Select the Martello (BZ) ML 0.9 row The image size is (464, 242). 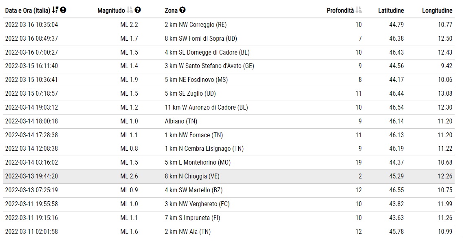click(x=229, y=190)
